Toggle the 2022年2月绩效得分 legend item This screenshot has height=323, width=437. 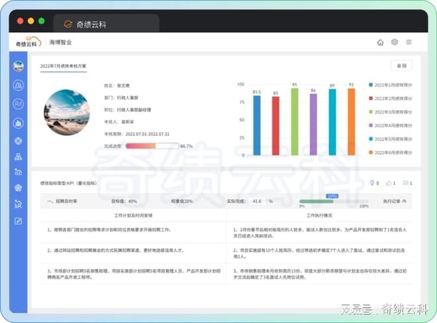click(x=391, y=98)
